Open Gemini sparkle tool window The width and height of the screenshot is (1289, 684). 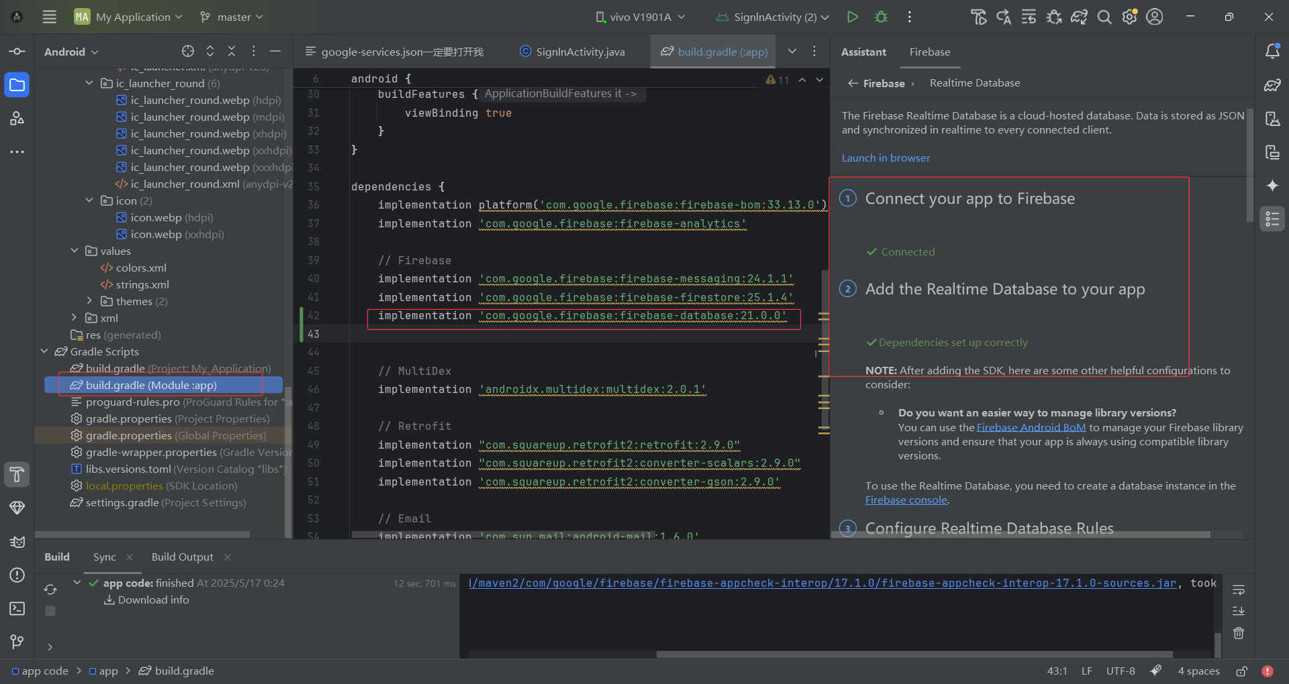(1272, 186)
